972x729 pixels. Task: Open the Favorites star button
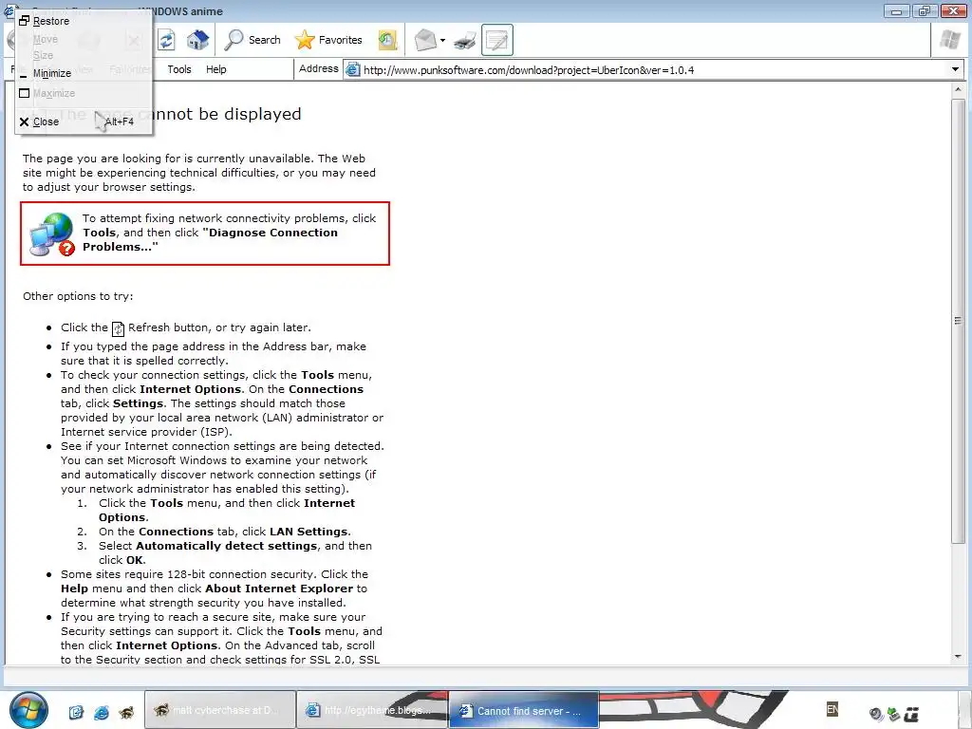point(328,40)
